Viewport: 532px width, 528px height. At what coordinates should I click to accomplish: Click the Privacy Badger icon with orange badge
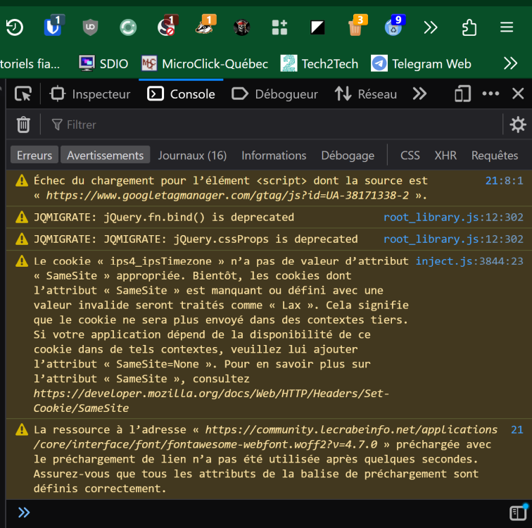(205, 27)
